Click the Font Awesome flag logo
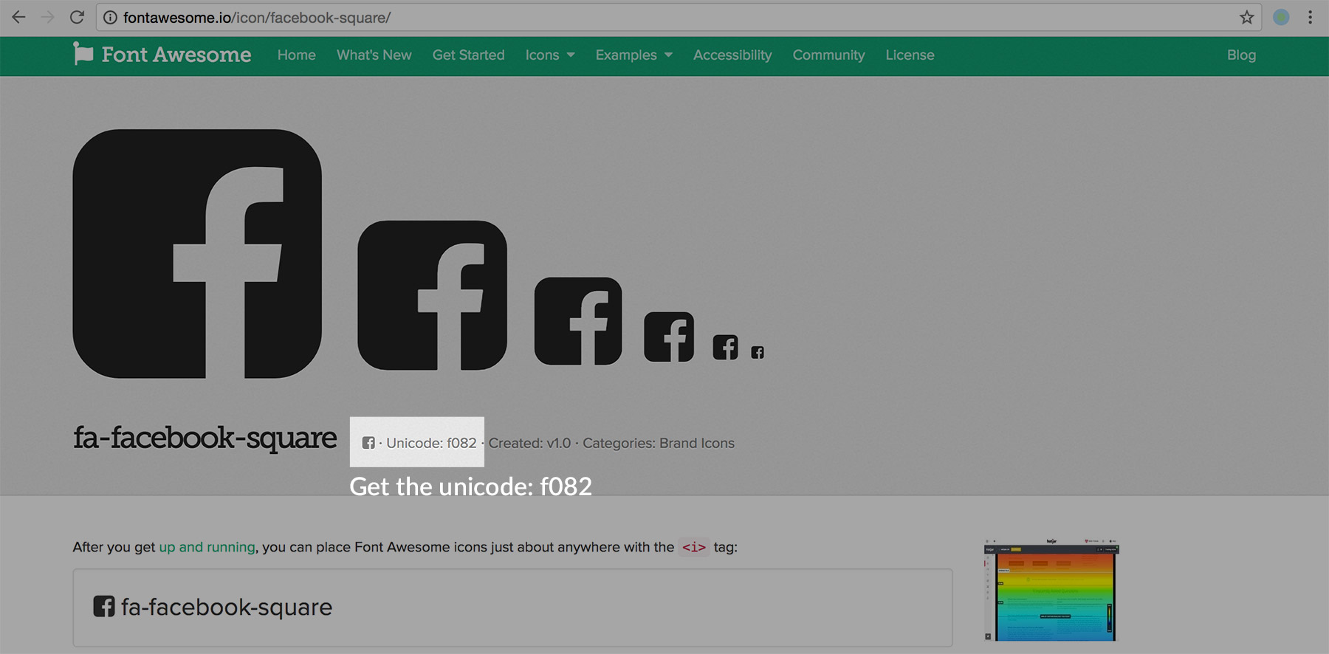This screenshot has width=1329, height=654. pyautogui.click(x=83, y=53)
